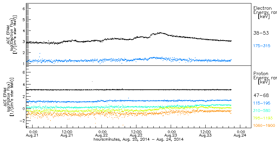Select the 47-68 proton energy legend label
The image size is (277, 142).
261,96
